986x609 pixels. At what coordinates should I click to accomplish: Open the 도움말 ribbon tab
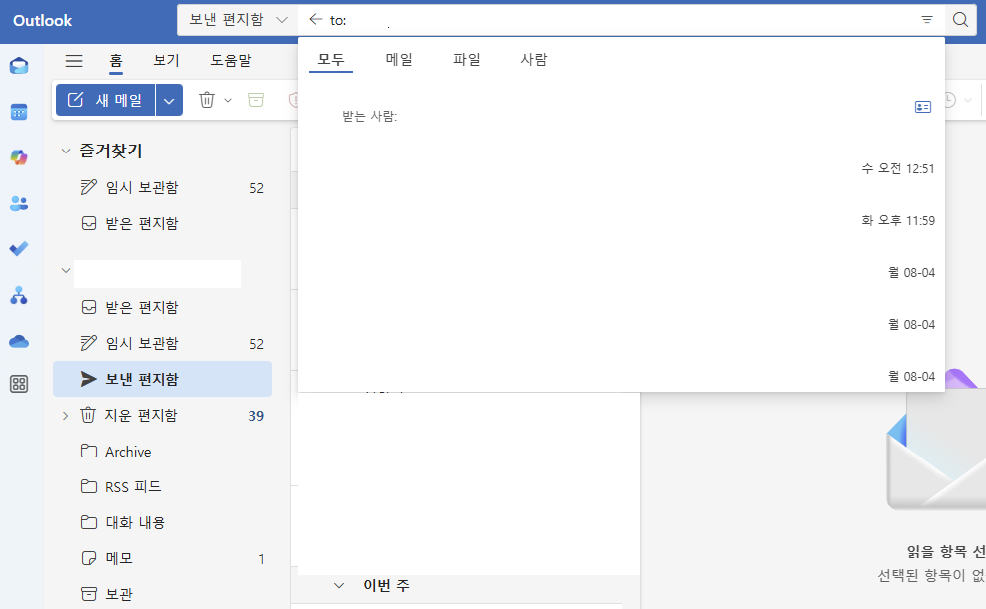pos(231,60)
